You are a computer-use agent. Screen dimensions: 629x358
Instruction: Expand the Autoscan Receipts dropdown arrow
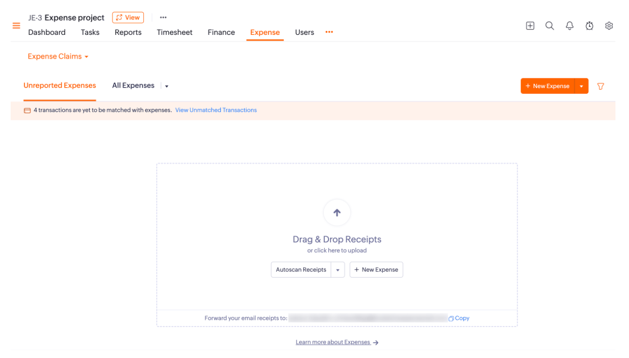[x=338, y=269]
